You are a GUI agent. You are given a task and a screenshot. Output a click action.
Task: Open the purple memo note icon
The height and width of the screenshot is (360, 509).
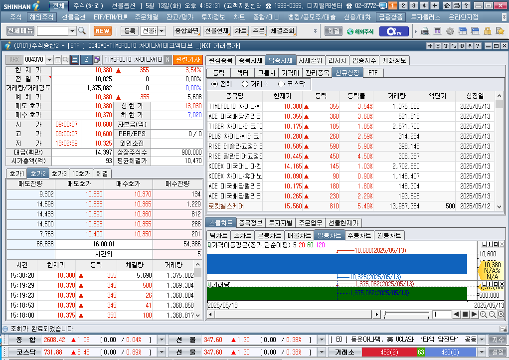pos(97,60)
